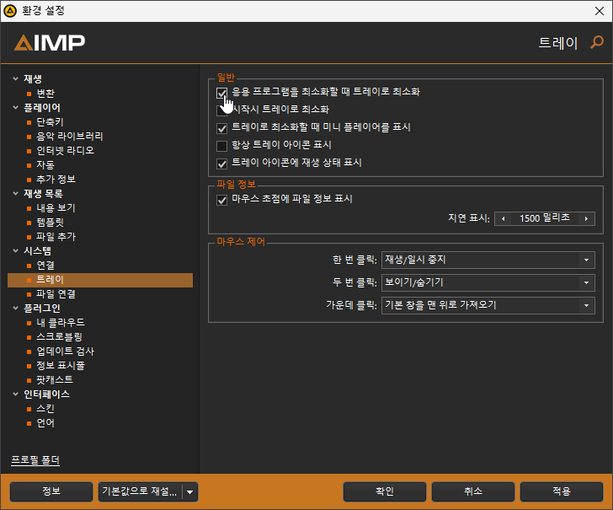Screen dimensions: 613x510
Task: Decrease 지연 표시 value with left arrow
Action: (504, 219)
